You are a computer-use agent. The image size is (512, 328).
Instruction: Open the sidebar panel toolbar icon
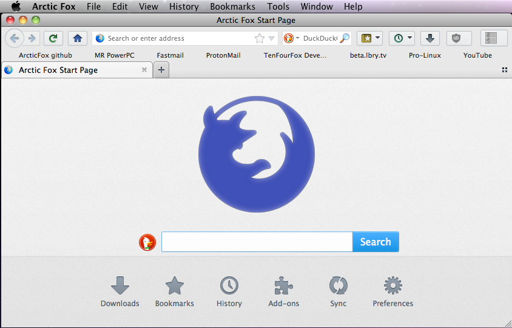click(491, 38)
